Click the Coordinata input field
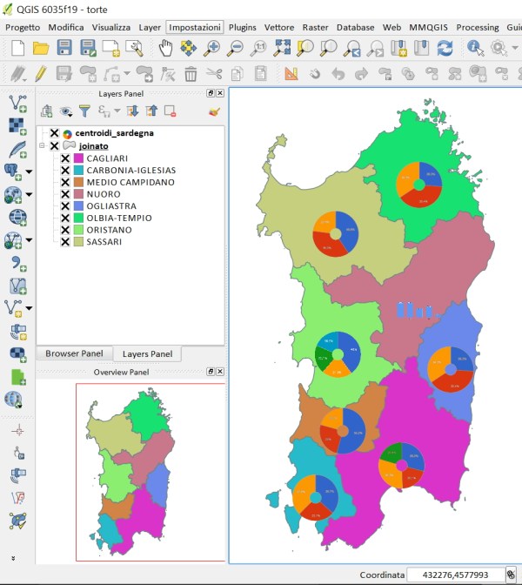522x585 pixels. tap(454, 575)
